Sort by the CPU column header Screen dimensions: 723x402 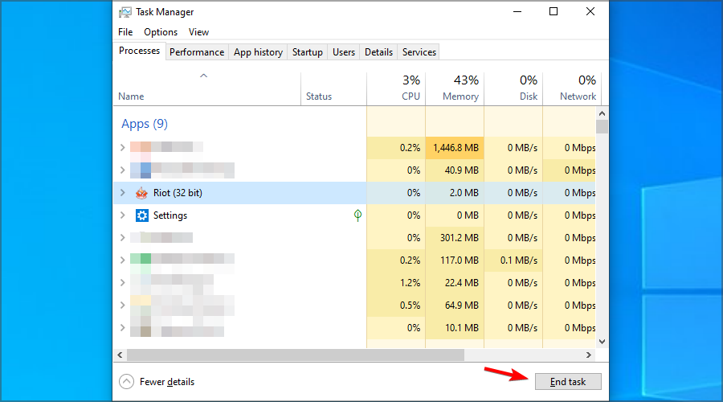coord(396,89)
